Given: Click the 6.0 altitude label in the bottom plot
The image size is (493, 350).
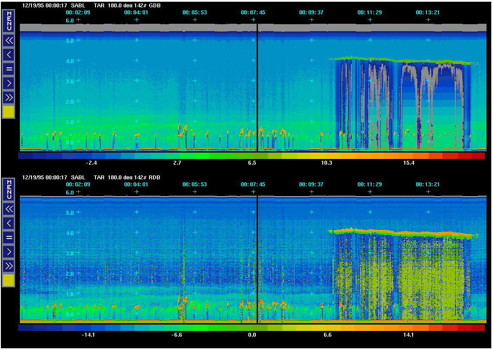Looking at the screenshot, I should click(70, 193).
